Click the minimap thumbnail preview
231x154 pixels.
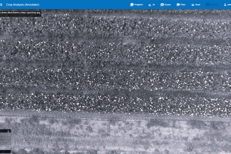pos(5,142)
